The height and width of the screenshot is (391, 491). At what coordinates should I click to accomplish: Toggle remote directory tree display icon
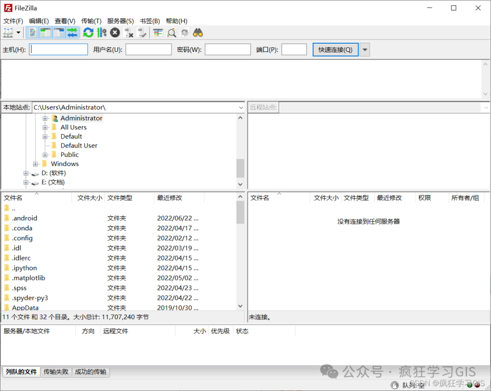[x=59, y=33]
